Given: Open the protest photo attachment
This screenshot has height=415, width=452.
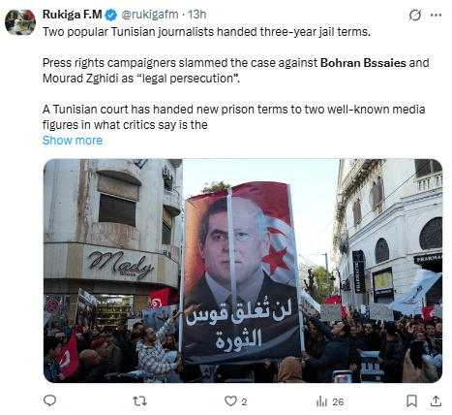Looking at the screenshot, I should (243, 271).
